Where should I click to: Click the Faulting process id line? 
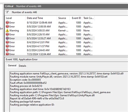point(26,86)
